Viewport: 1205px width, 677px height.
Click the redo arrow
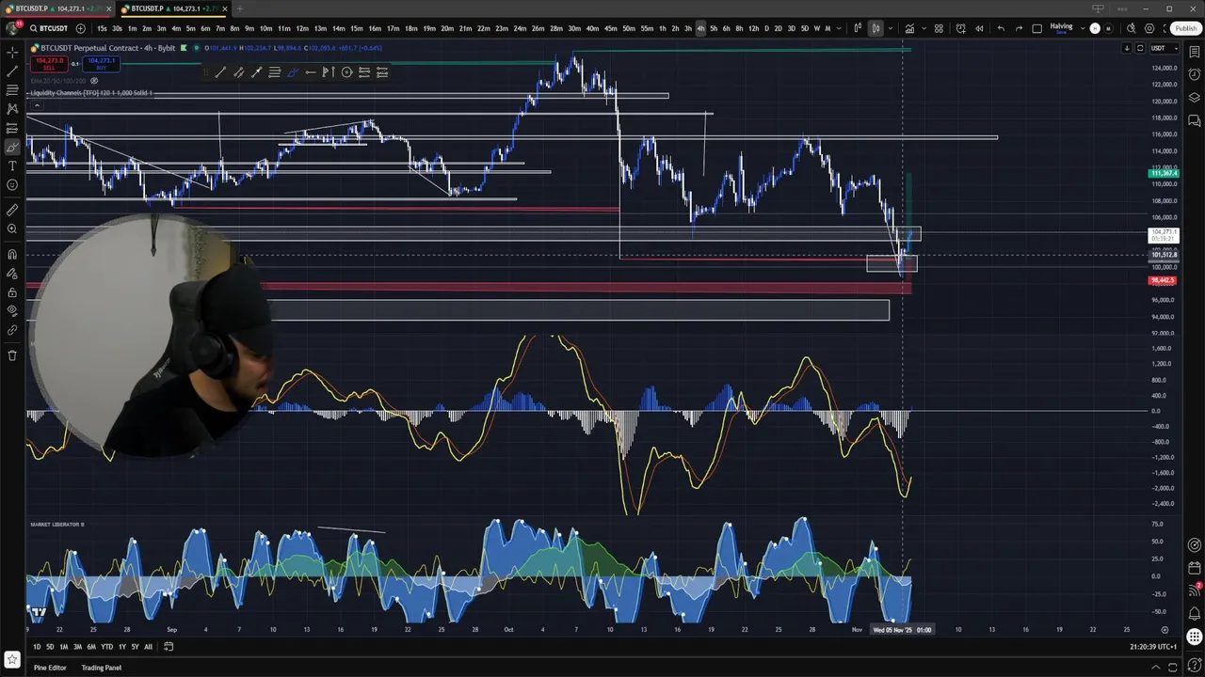(1019, 28)
